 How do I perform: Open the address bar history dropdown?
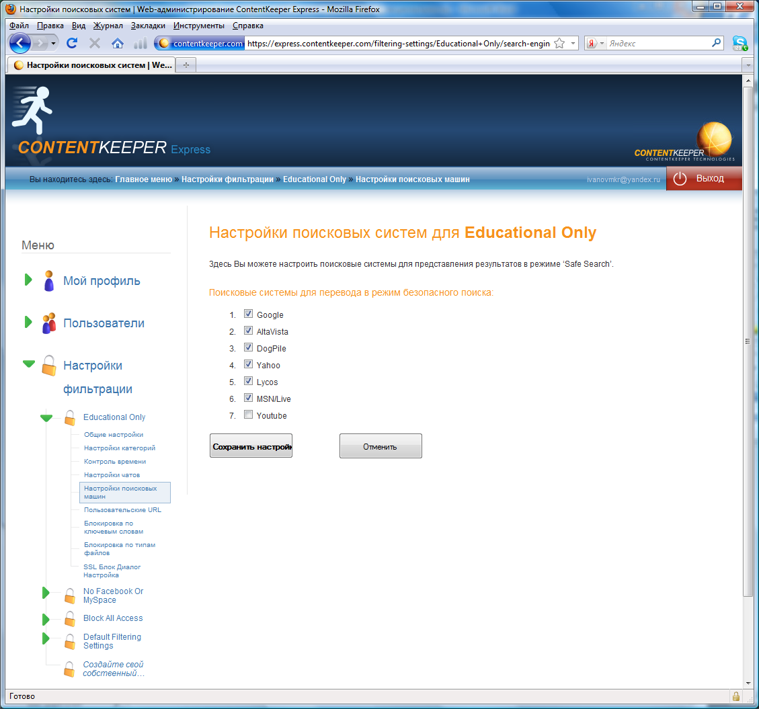point(573,44)
